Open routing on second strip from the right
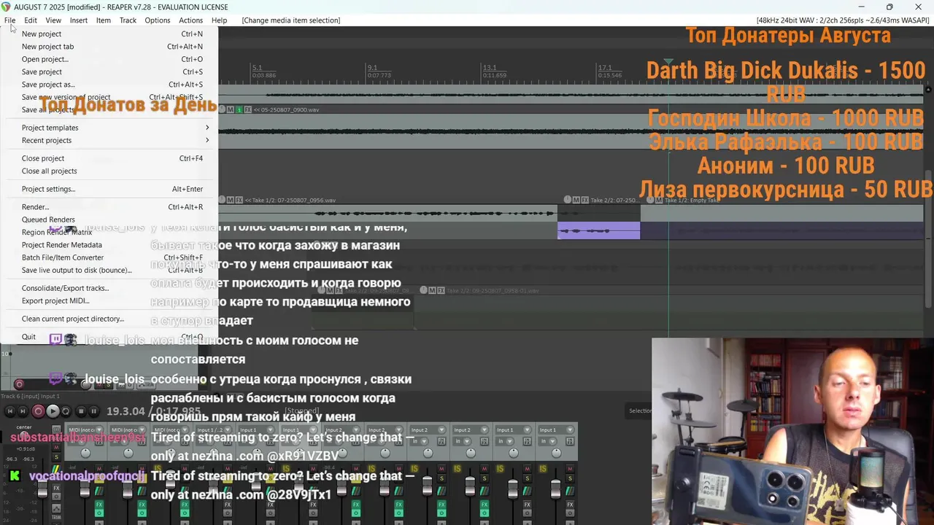Viewport: 934px width, 525px height. click(527, 491)
